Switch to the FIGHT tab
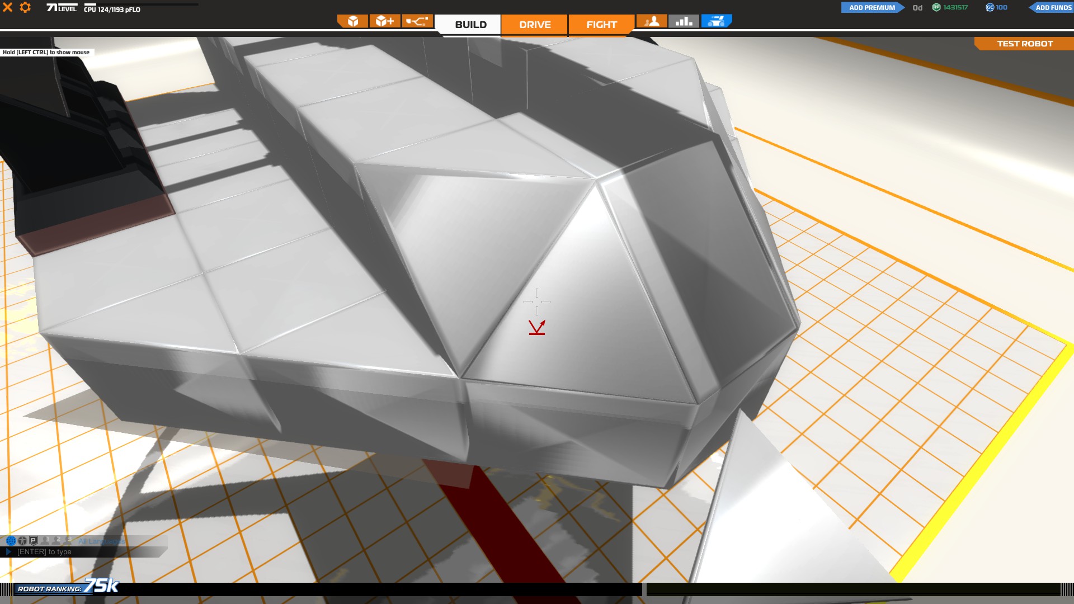The width and height of the screenshot is (1074, 604). coord(601,25)
